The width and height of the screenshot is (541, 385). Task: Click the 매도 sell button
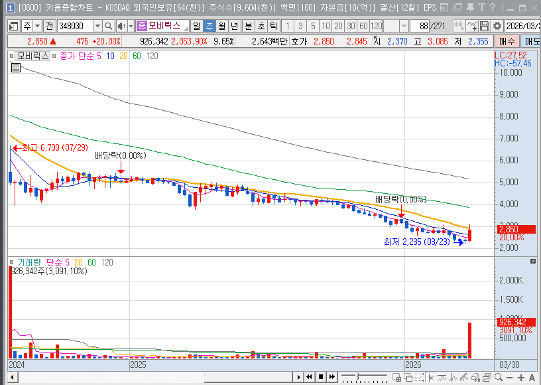click(x=530, y=41)
